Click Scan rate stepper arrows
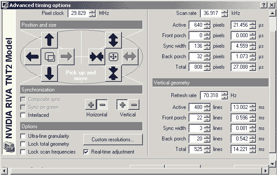This screenshot has width=277, height=175. click(224, 13)
